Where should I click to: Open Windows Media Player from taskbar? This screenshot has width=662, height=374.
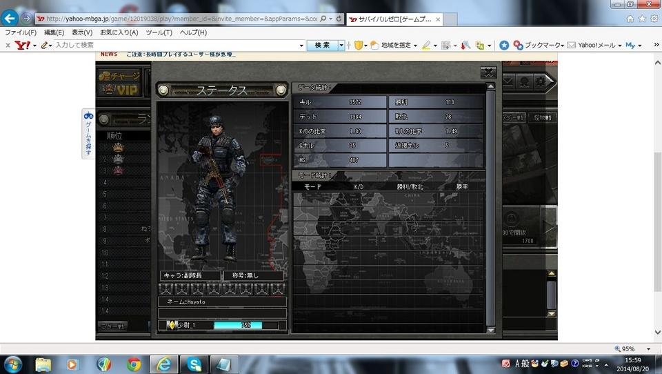click(x=72, y=364)
